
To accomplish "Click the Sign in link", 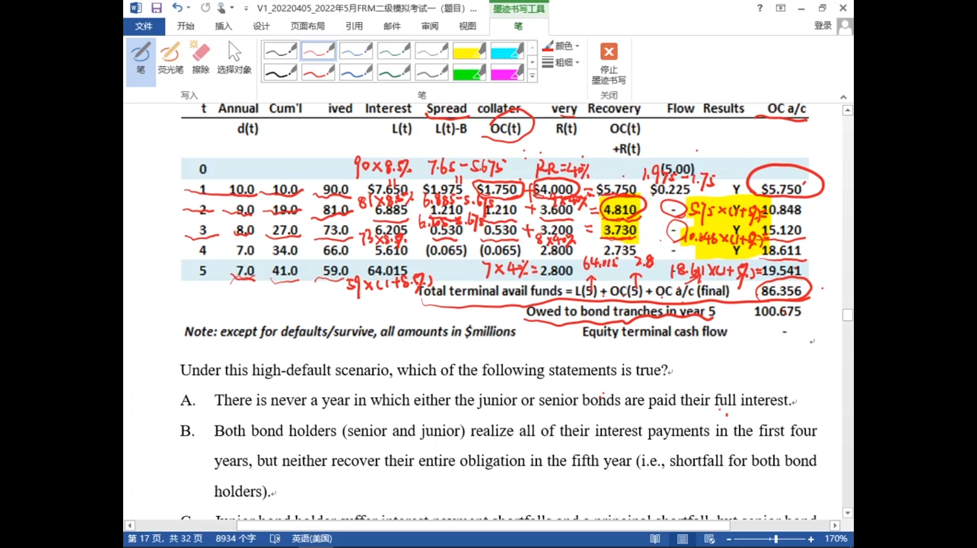I will pyautogui.click(x=822, y=26).
